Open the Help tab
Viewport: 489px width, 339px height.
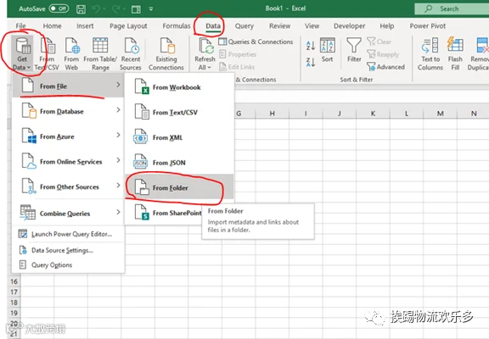[387, 26]
